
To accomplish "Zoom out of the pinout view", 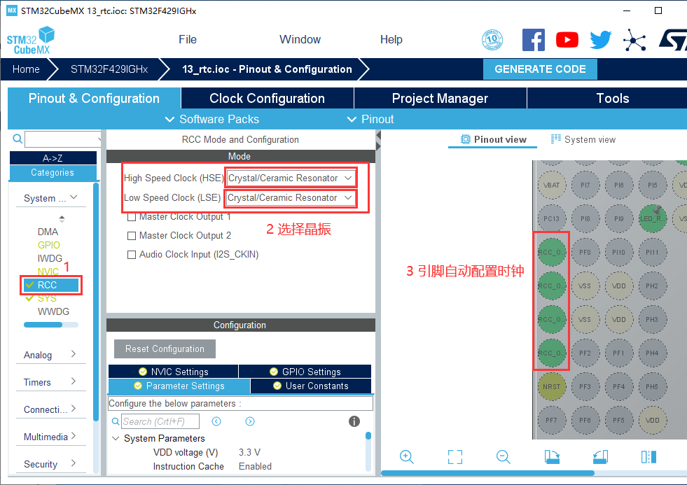I will [503, 457].
